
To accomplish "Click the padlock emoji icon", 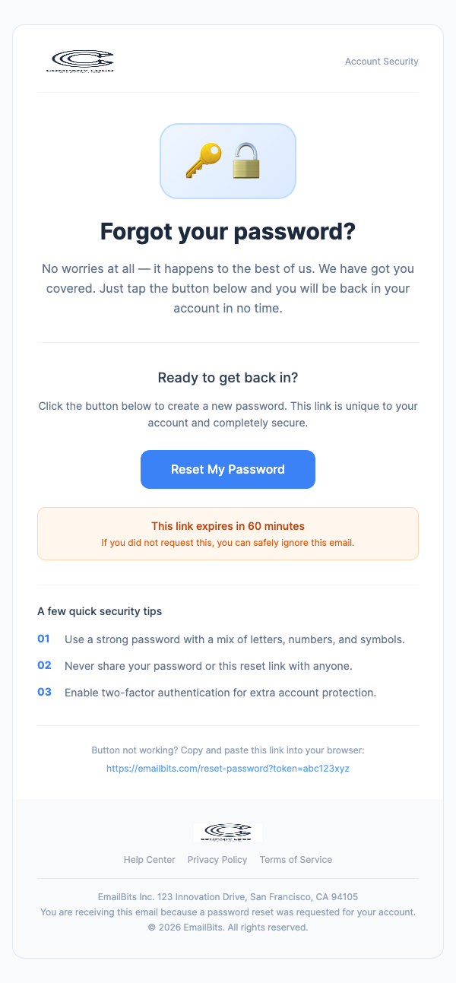I will point(245,160).
